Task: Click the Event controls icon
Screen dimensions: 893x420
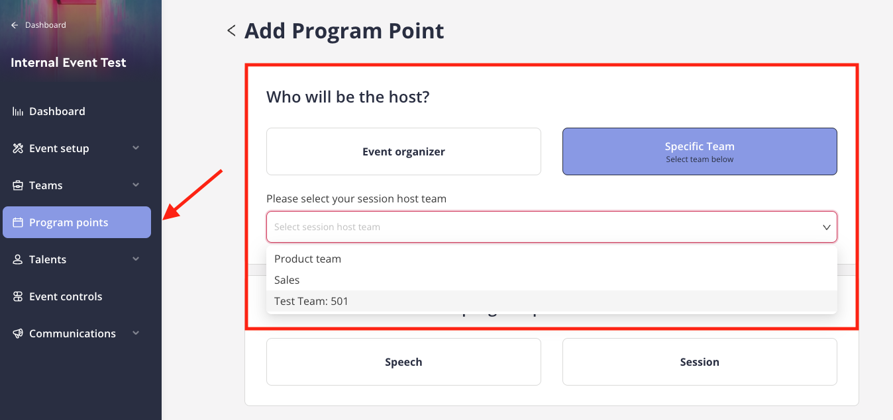Action: 18,296
